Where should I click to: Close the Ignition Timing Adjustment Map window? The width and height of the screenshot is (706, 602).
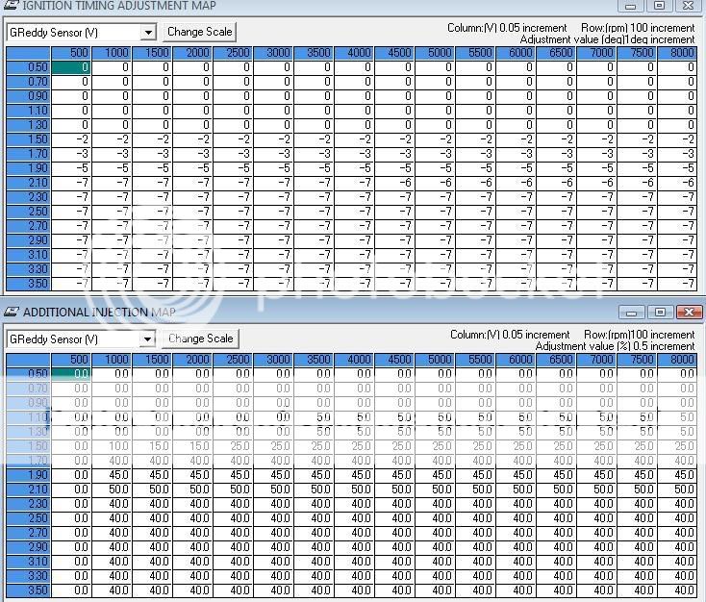pos(689,5)
